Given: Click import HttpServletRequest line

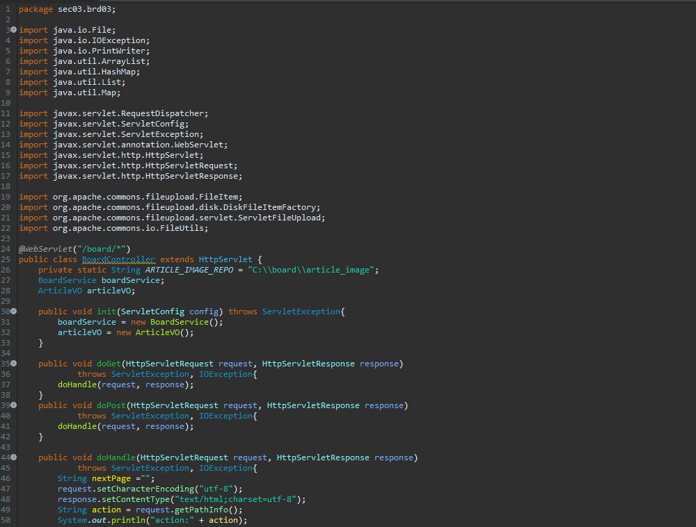Looking at the screenshot, I should click(128, 165).
